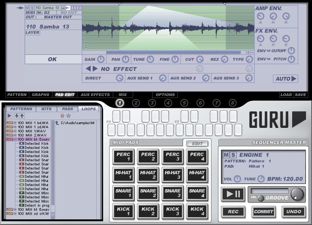Open the PATTERNS browser tab
Screen dimensions: 312x225
pyautogui.click(x=21, y=109)
